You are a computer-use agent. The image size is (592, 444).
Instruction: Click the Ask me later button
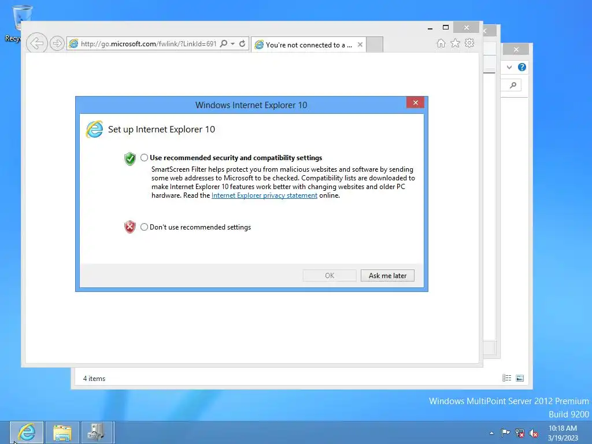[387, 276]
